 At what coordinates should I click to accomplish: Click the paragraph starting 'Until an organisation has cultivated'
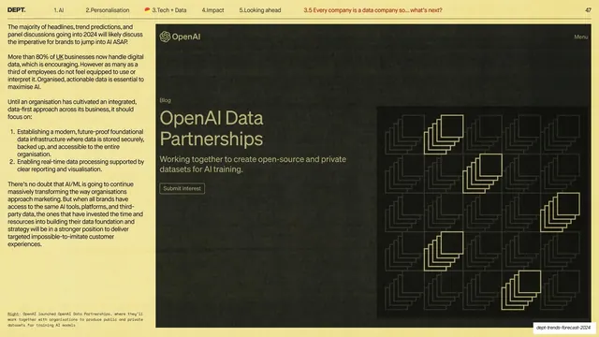[x=72, y=110]
